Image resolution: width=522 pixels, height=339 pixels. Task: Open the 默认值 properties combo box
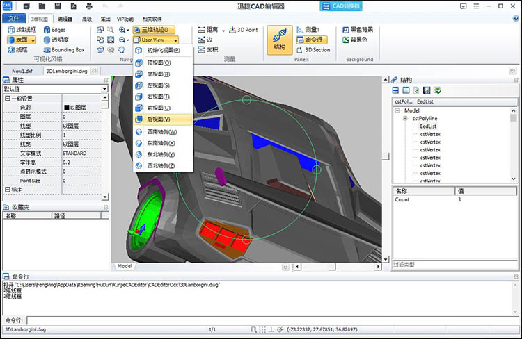coord(55,89)
